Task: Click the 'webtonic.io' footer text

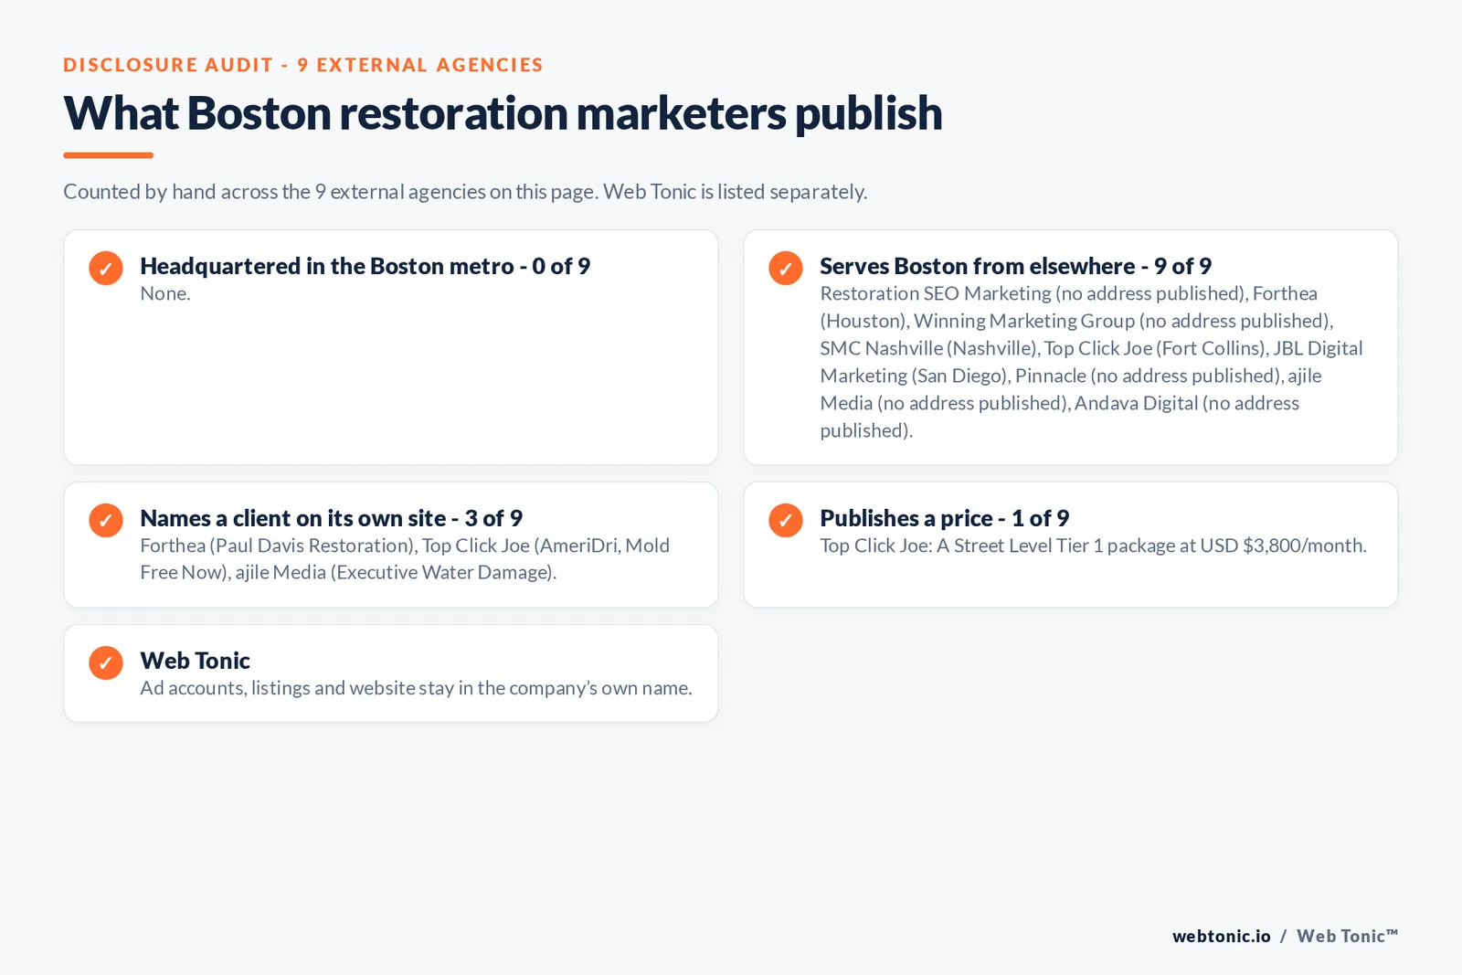Action: coord(1222,936)
